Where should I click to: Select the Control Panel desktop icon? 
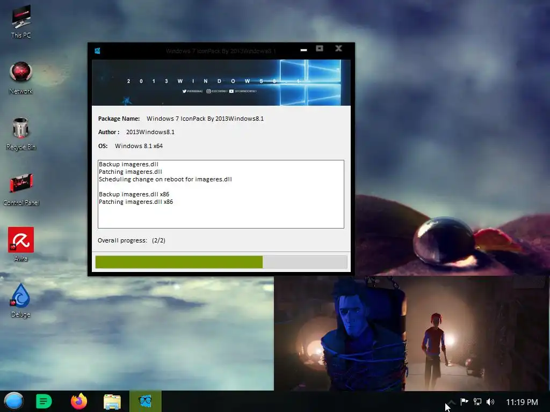21,189
